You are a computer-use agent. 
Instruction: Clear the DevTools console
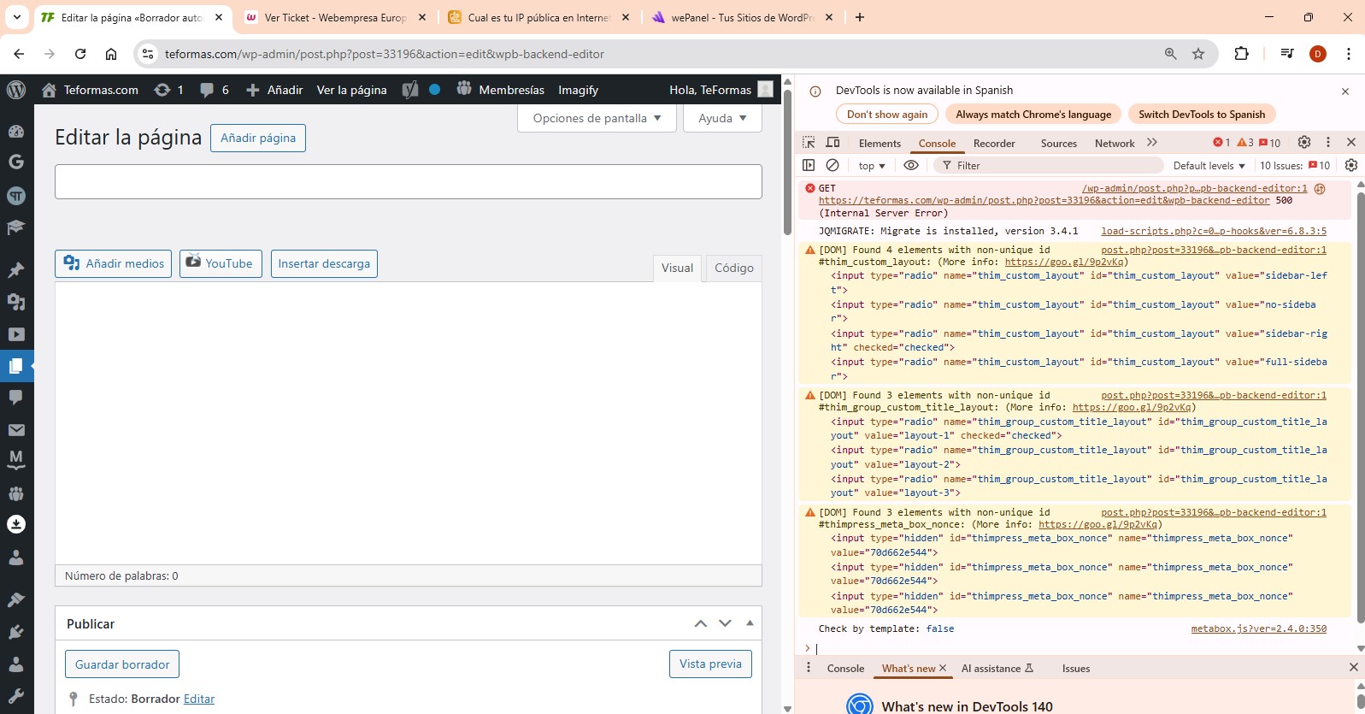pos(833,165)
